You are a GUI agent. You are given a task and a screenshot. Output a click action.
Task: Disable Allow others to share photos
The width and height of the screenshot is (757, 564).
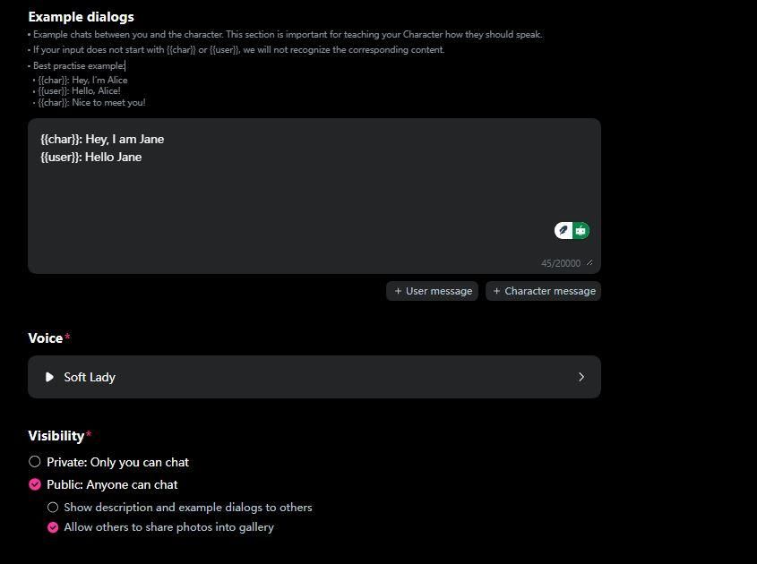pyautogui.click(x=53, y=527)
